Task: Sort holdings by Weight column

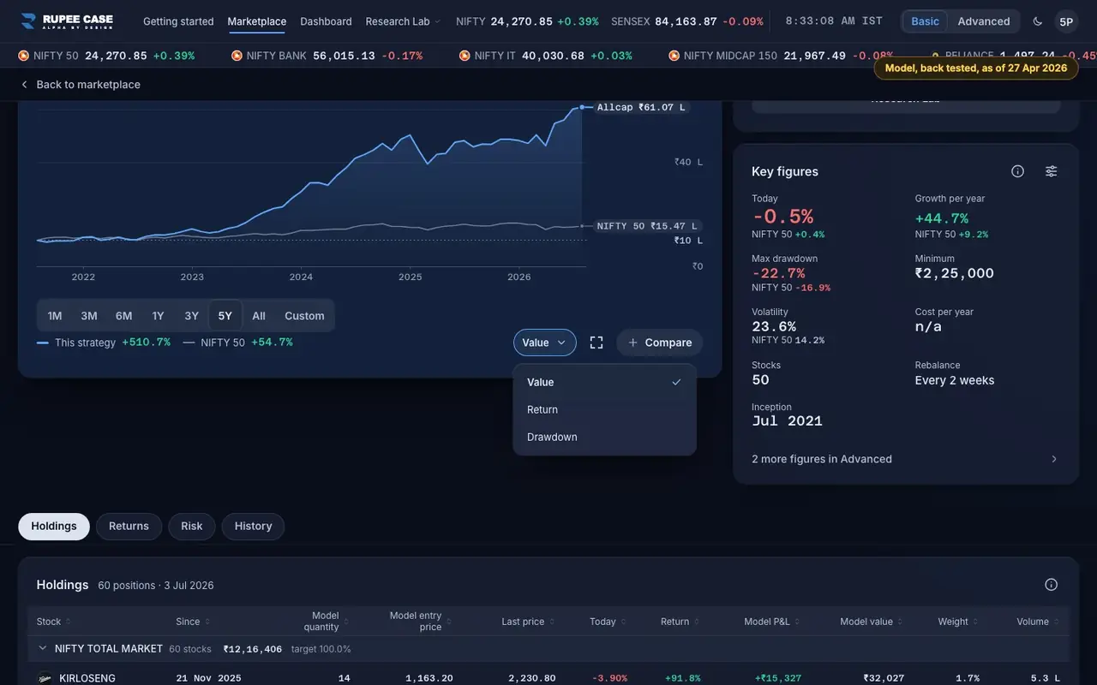Action: tap(958, 622)
